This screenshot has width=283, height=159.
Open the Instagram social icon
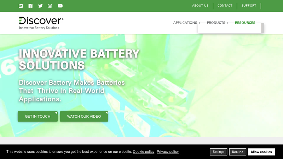point(50,6)
